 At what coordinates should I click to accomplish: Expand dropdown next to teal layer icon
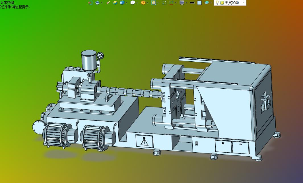pos(211,3)
